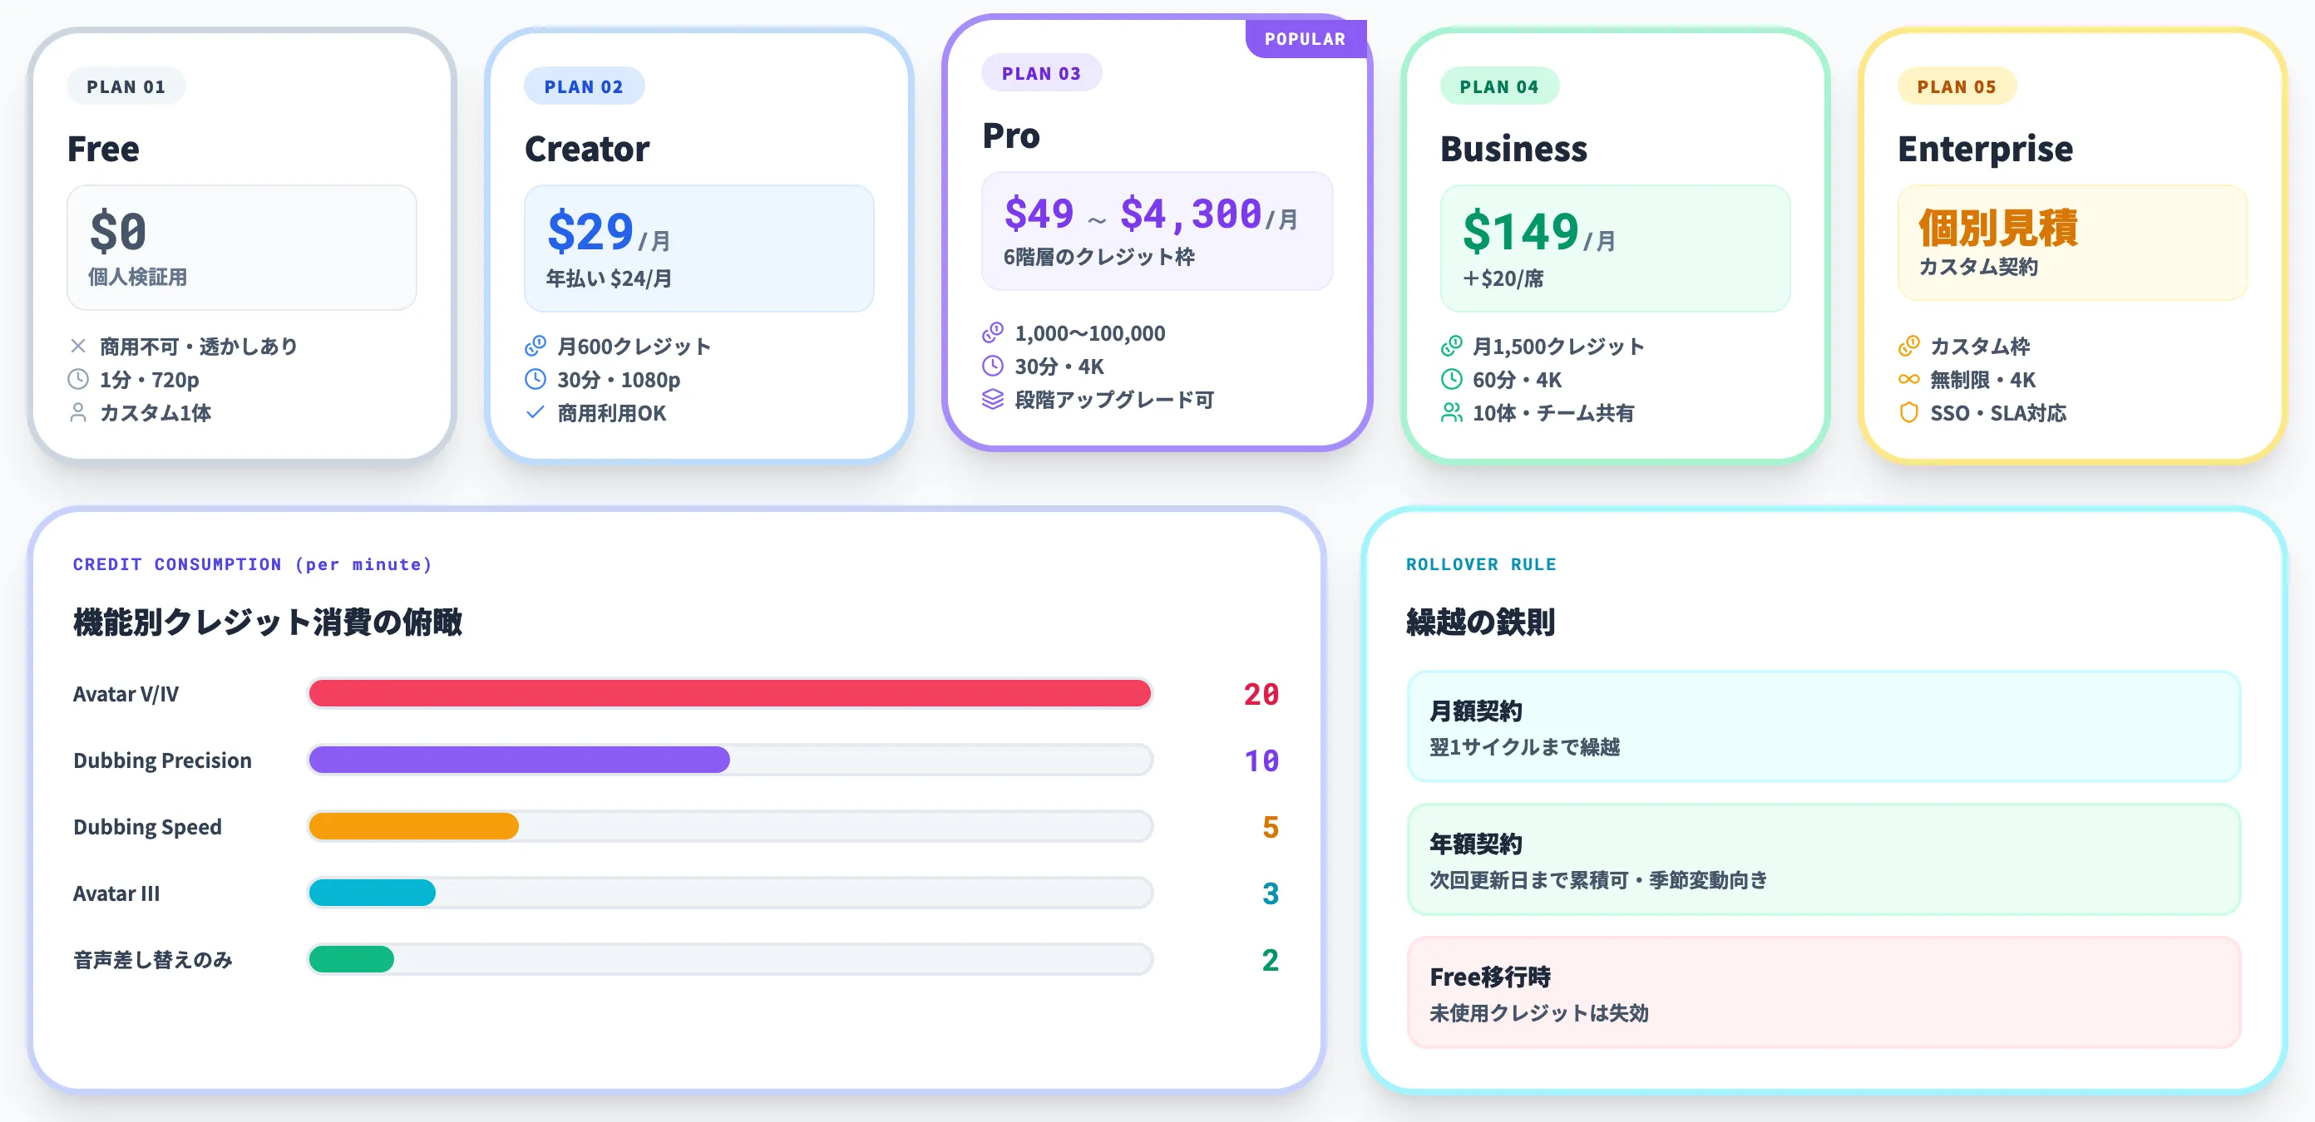Click the $29/月 Creator price box
The image size is (2315, 1122).
coord(699,249)
